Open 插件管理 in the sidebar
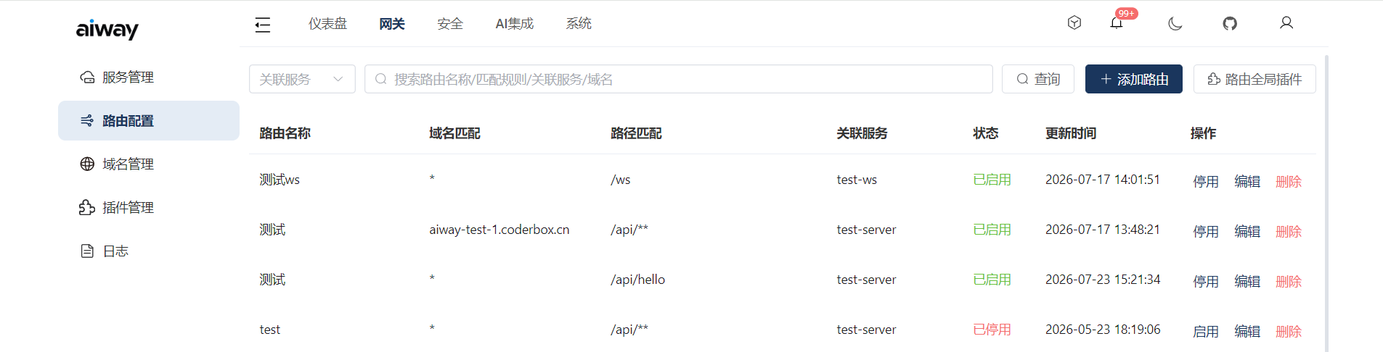This screenshot has height=352, width=1383. [149, 207]
